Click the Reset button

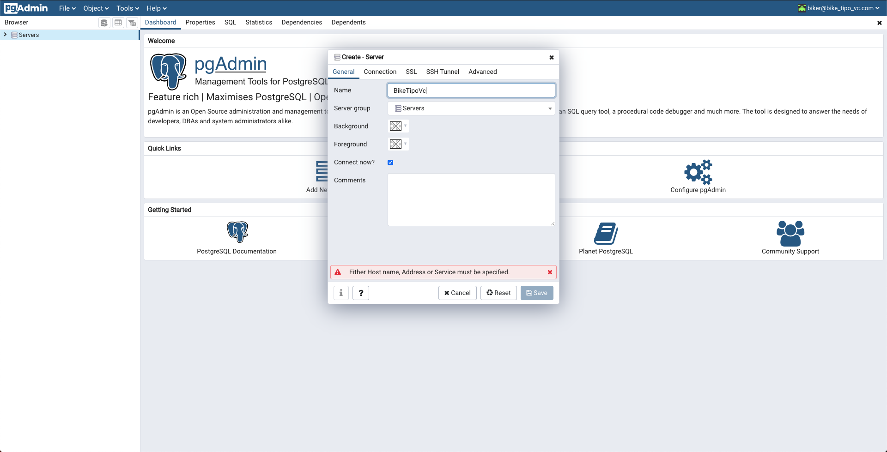[498, 293]
